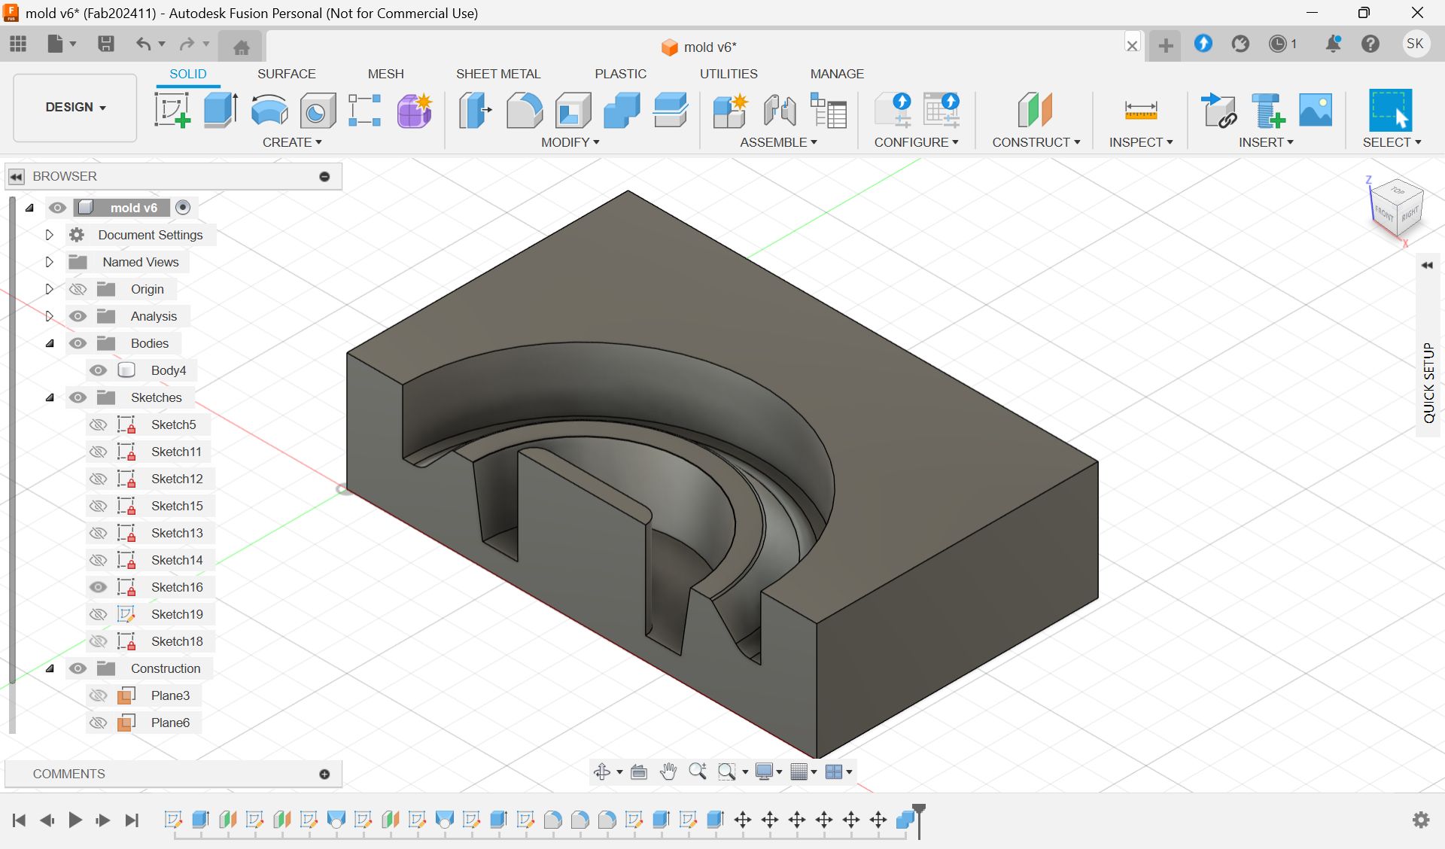Screen dimensions: 1445x849
Task: Switch to the MESH tab
Action: [385, 74]
